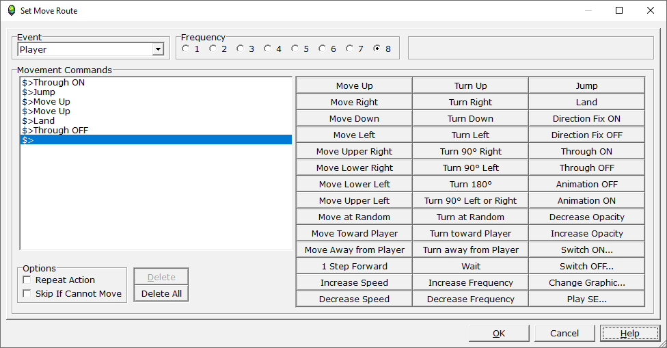This screenshot has width=667, height=348.
Task: Enable the Repeat Action checkbox
Action: coord(27,280)
